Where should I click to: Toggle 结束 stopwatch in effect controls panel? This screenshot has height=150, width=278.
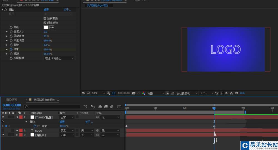click(x=11, y=49)
